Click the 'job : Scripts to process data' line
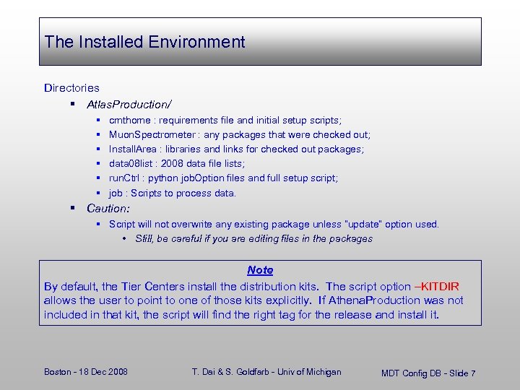Image resolution: width=520 pixels, height=390 pixels. (173, 193)
